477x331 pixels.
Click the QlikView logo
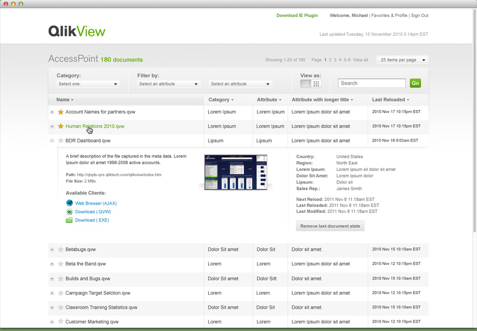(x=77, y=31)
